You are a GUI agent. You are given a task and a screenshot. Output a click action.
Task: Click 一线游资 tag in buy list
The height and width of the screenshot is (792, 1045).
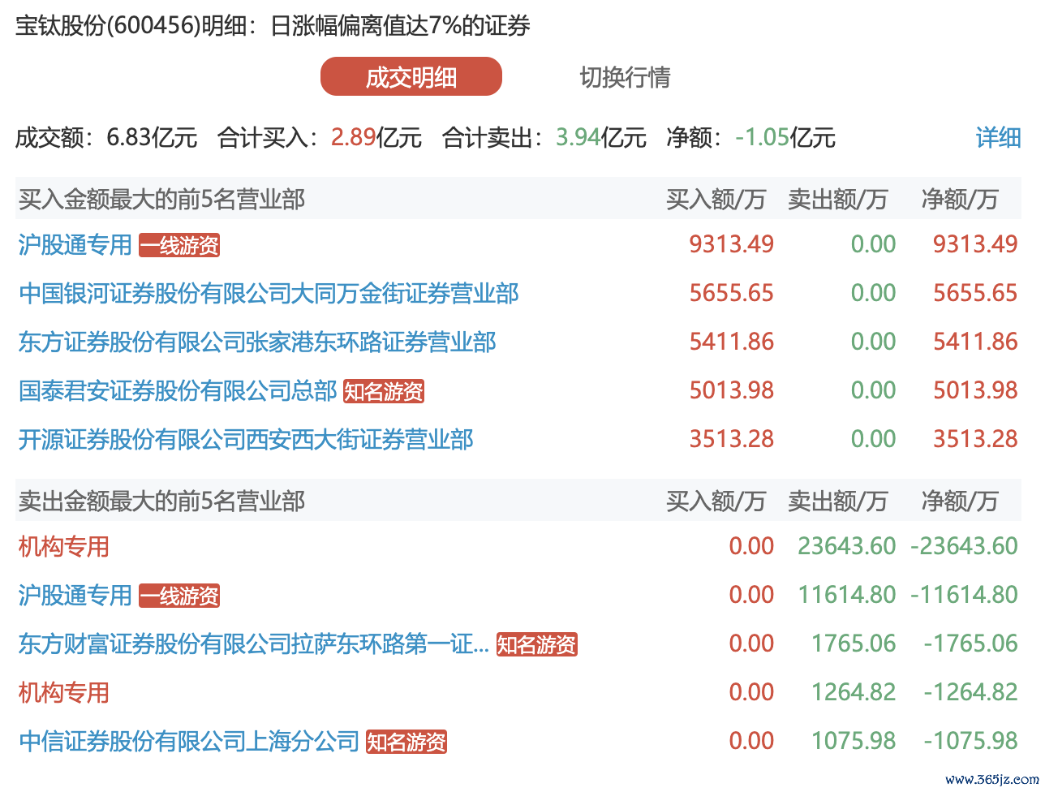179,245
